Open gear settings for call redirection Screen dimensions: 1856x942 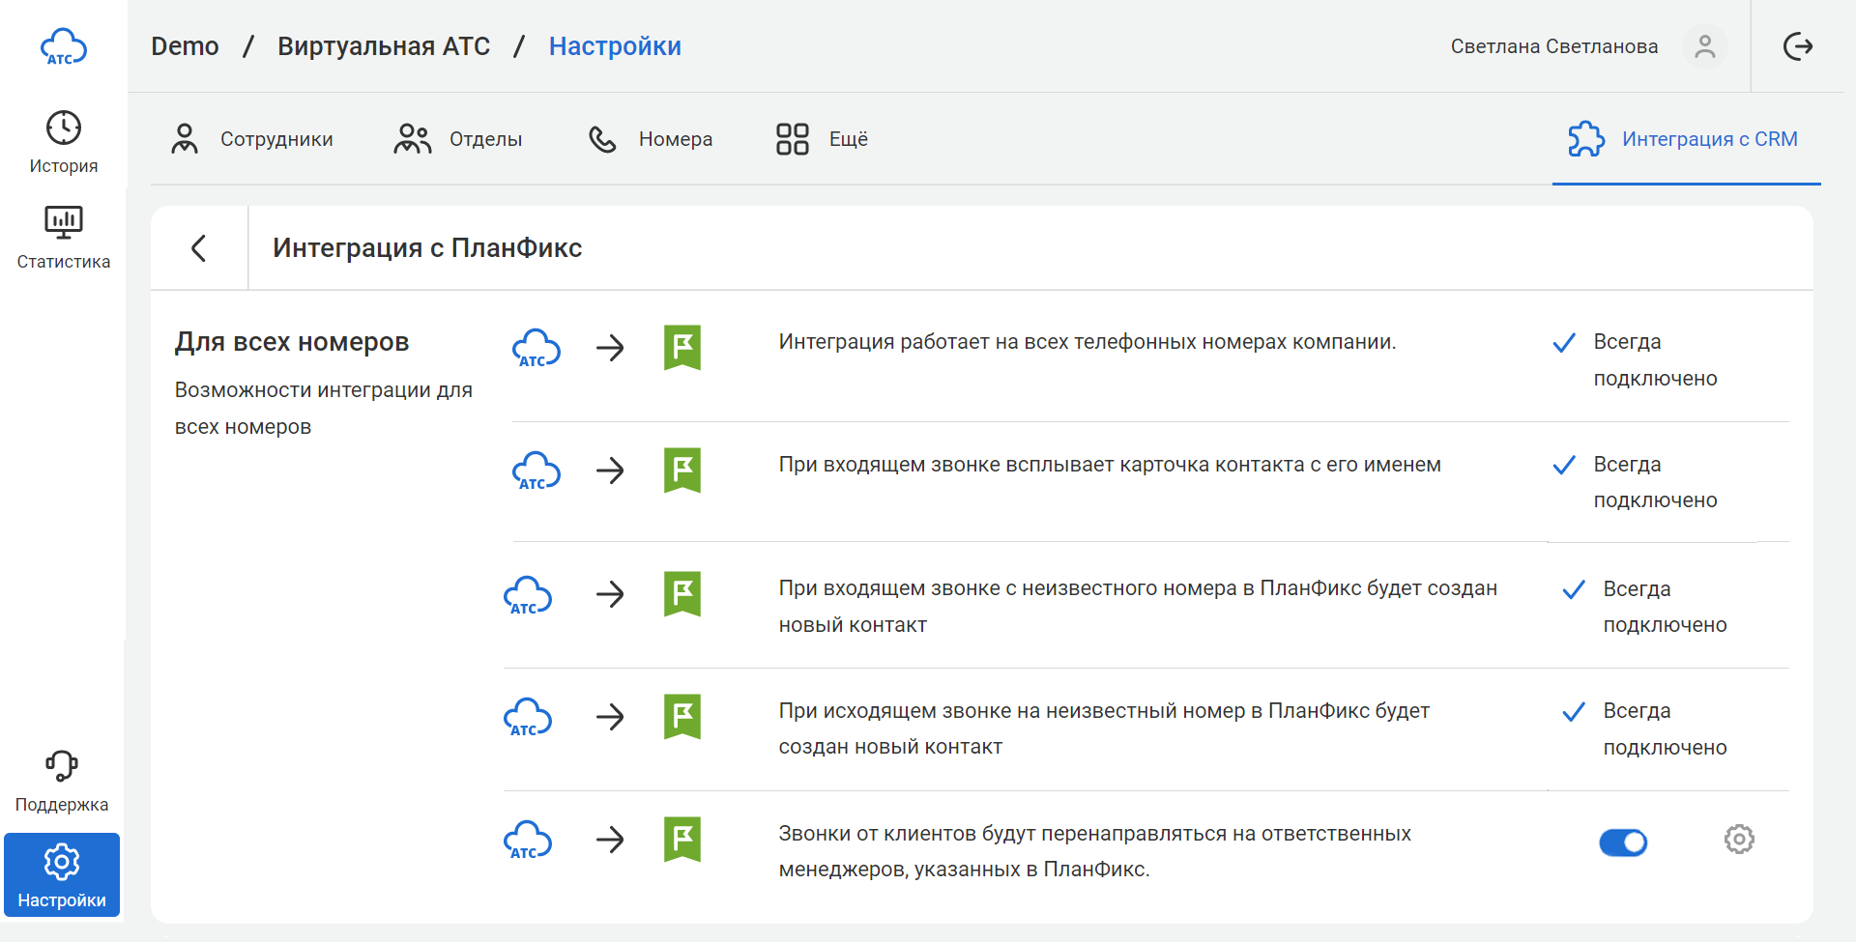click(1739, 839)
